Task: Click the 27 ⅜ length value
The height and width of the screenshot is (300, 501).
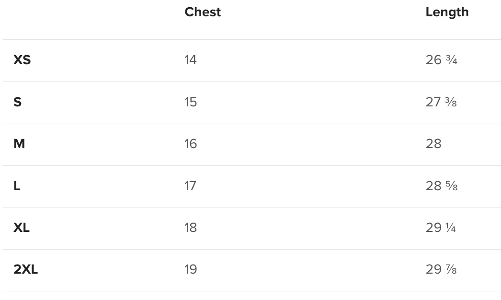Action: 441,102
